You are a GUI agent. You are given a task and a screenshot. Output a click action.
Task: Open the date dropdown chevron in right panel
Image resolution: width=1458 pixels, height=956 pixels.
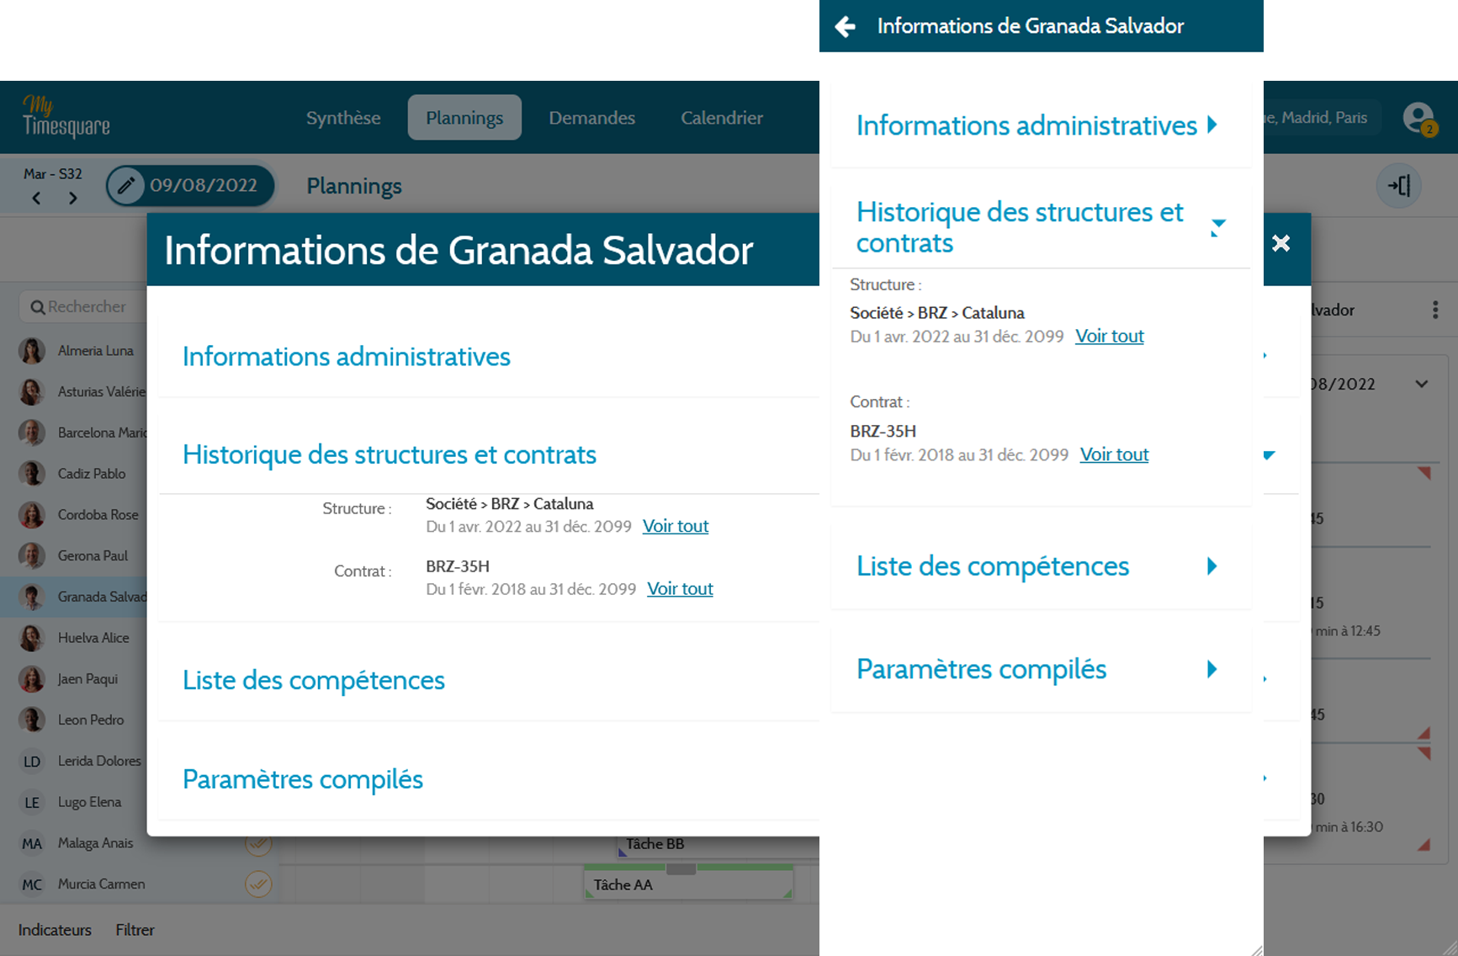coord(1422,384)
